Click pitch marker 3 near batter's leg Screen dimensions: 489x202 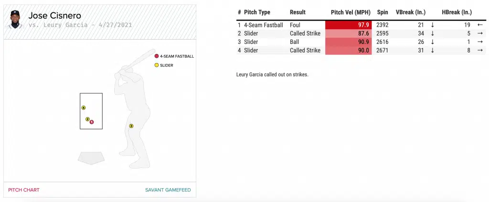click(x=131, y=126)
